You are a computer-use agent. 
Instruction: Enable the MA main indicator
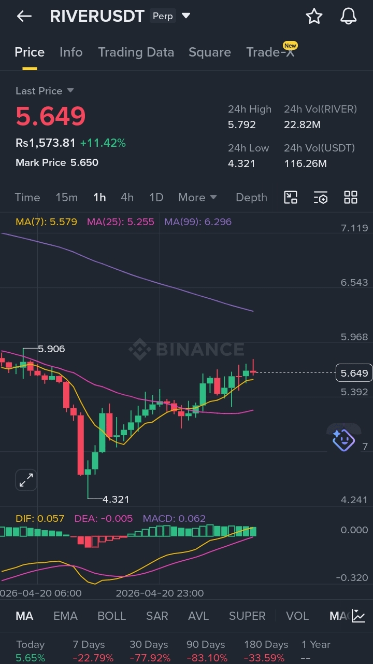pos(24,616)
